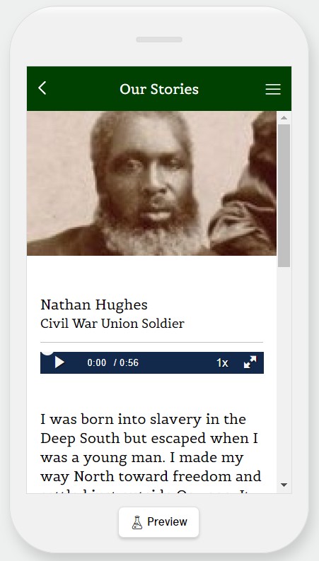Open the hamburger menu in the header

click(273, 89)
